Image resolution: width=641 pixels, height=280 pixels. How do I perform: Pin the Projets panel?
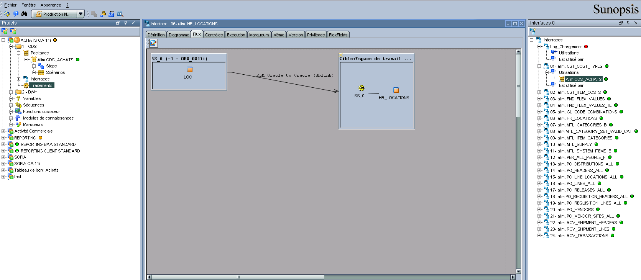tap(125, 23)
